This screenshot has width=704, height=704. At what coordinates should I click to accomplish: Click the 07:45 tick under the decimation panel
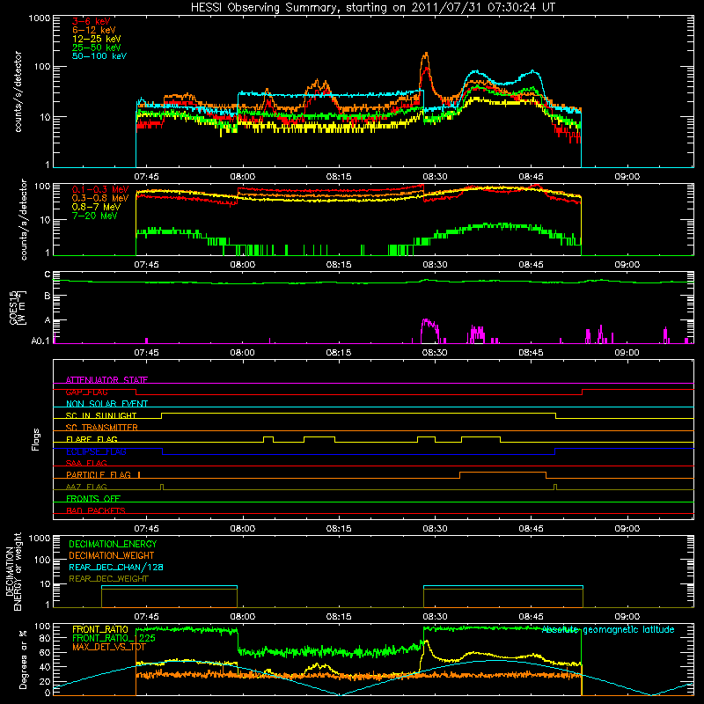pyautogui.click(x=146, y=617)
